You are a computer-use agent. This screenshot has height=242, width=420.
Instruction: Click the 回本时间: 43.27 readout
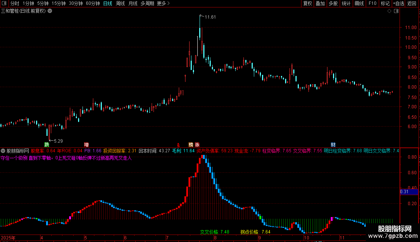tap(154, 151)
